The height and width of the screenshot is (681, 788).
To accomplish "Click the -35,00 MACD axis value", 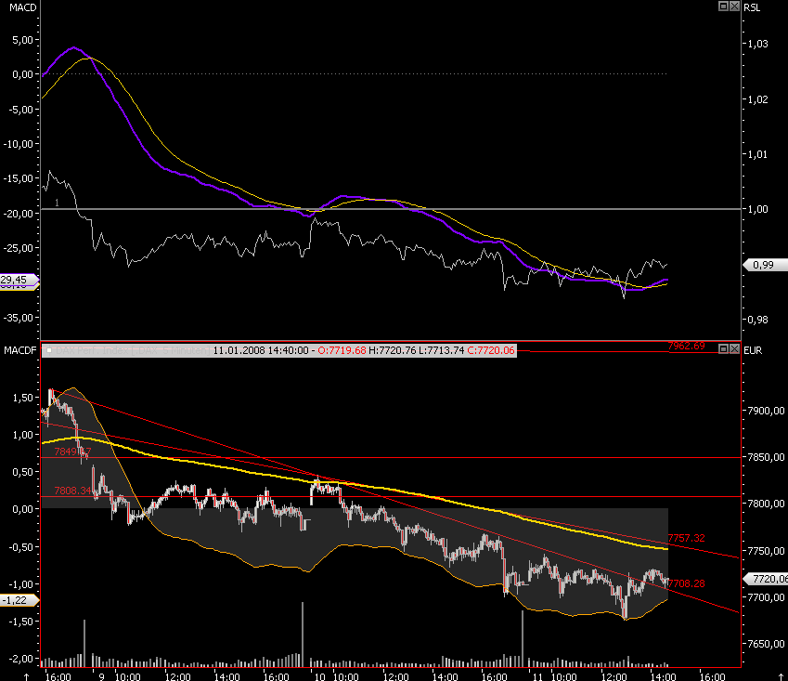I will (19, 318).
